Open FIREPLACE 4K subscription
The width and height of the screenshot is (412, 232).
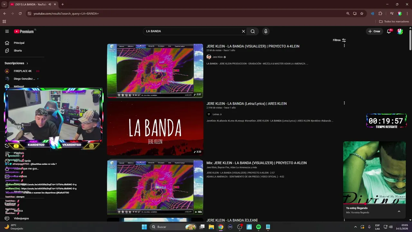[x=23, y=71]
